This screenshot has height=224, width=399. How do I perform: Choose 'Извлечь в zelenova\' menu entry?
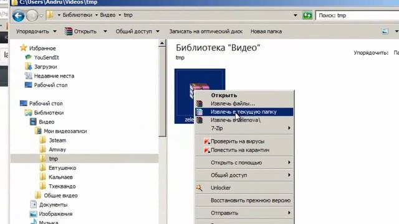[244, 120]
